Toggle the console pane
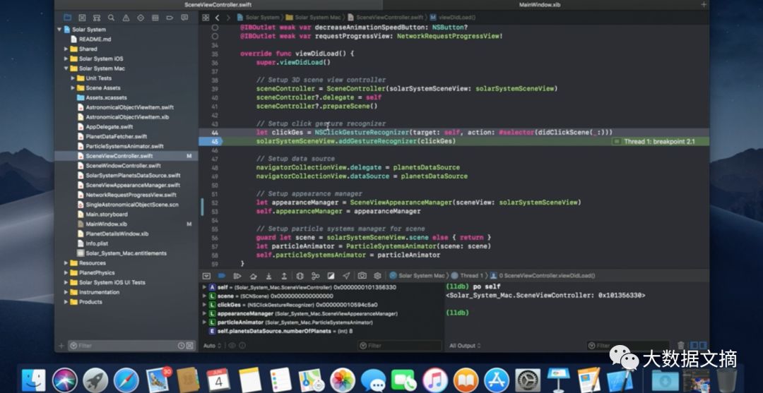The image size is (763, 393). [x=702, y=346]
